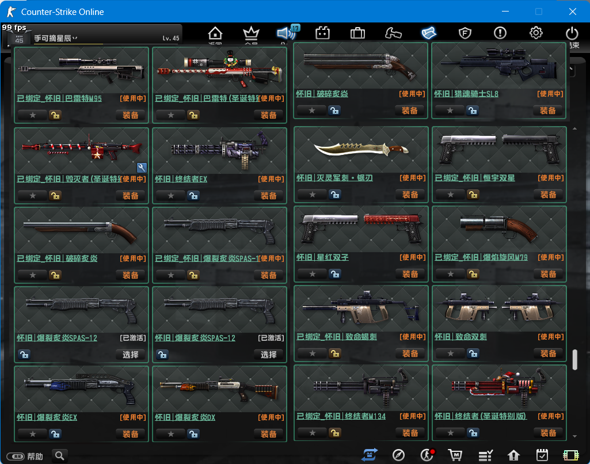Go back via the home icon in top bar
Viewport: 590px width, 464px height.
click(215, 33)
